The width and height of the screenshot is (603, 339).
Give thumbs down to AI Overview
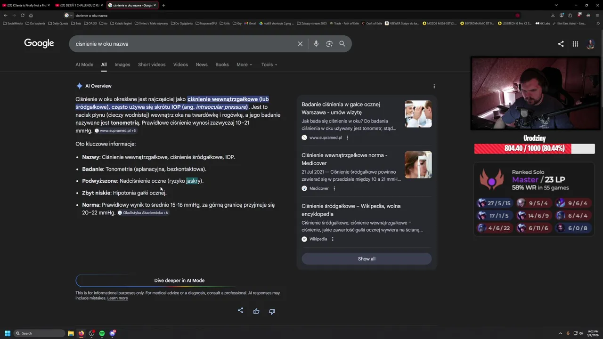tap(272, 311)
